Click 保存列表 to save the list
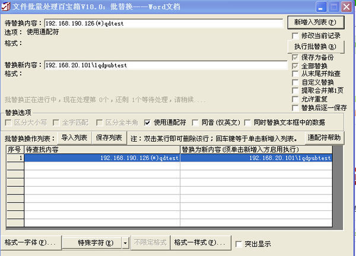The height and width of the screenshot is (256, 356). 107,137
